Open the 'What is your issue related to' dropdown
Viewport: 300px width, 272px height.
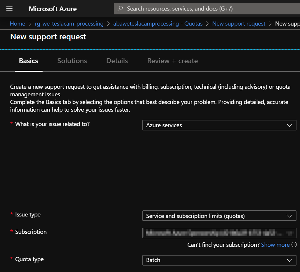point(219,125)
